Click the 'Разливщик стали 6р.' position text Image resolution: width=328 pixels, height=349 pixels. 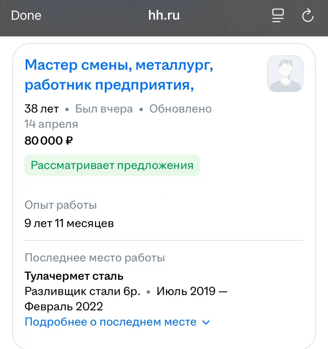(x=82, y=292)
